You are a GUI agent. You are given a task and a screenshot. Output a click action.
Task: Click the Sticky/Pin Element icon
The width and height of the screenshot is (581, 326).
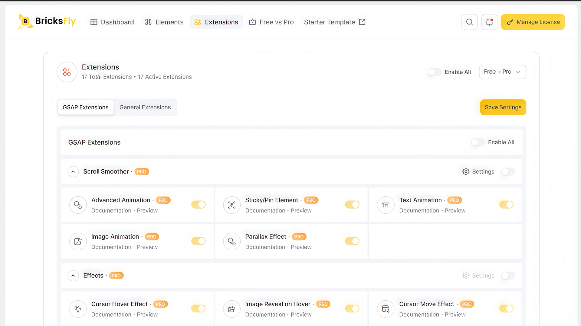click(232, 205)
